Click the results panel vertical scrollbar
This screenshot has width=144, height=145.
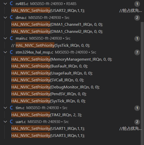(142, 83)
